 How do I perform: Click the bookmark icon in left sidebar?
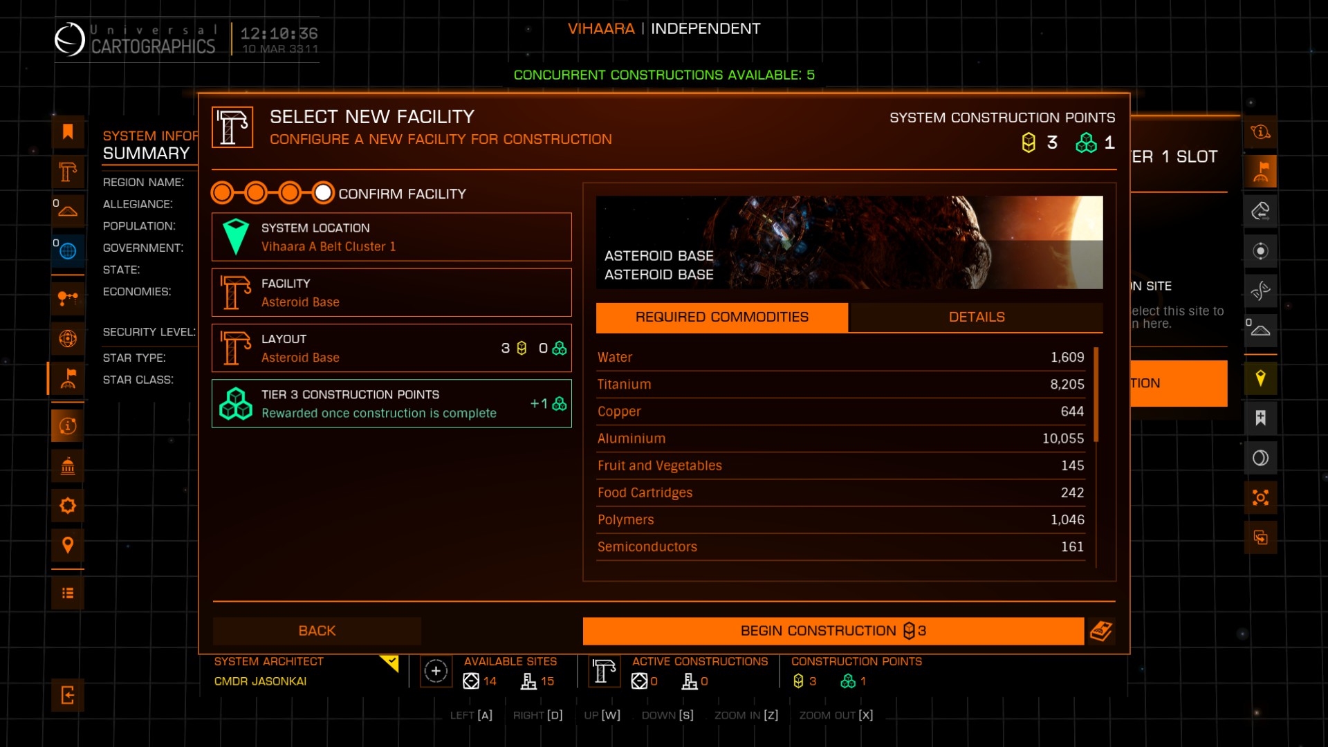68,132
